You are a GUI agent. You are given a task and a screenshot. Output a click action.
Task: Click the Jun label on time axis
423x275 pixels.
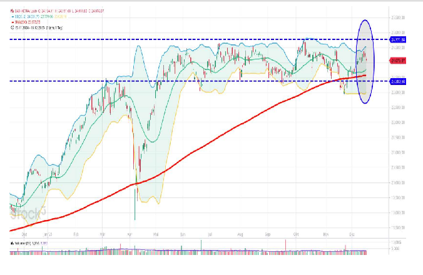pos(183,234)
